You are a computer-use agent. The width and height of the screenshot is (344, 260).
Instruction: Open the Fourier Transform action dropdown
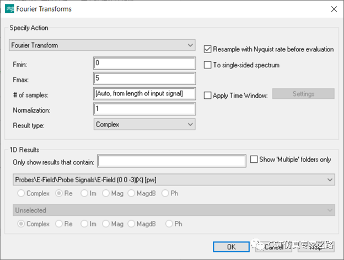(x=102, y=45)
